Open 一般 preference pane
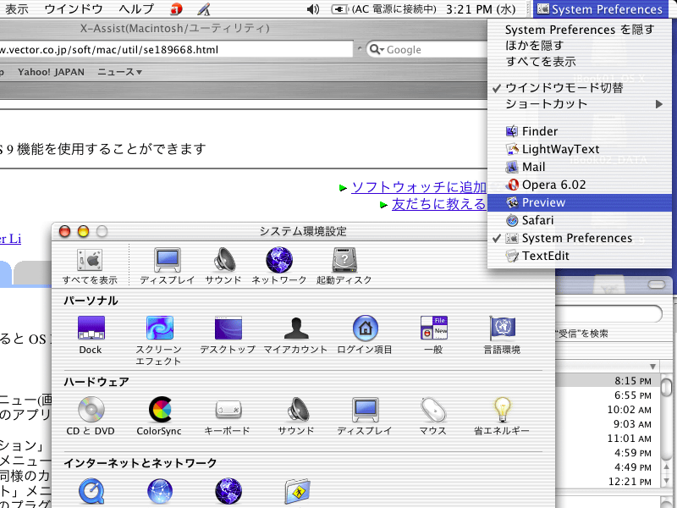Viewport: 677px width, 508px height. coord(433,335)
